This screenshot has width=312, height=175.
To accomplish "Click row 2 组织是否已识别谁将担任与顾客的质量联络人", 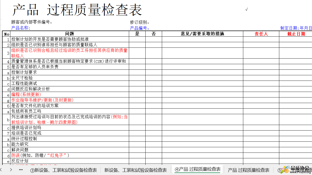I will point(70,45).
